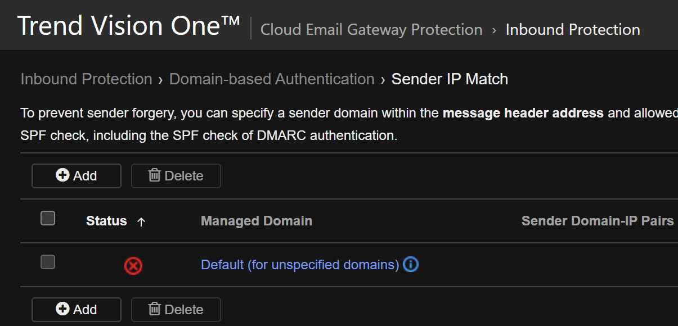
Task: Open the Domain-based Authentication breadcrumb
Action: pos(272,79)
